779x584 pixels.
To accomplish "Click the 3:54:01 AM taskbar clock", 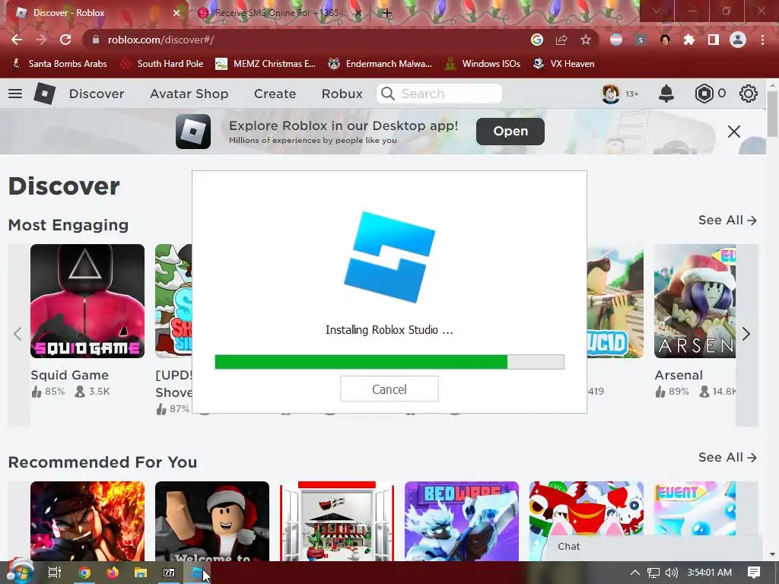I will point(710,573).
